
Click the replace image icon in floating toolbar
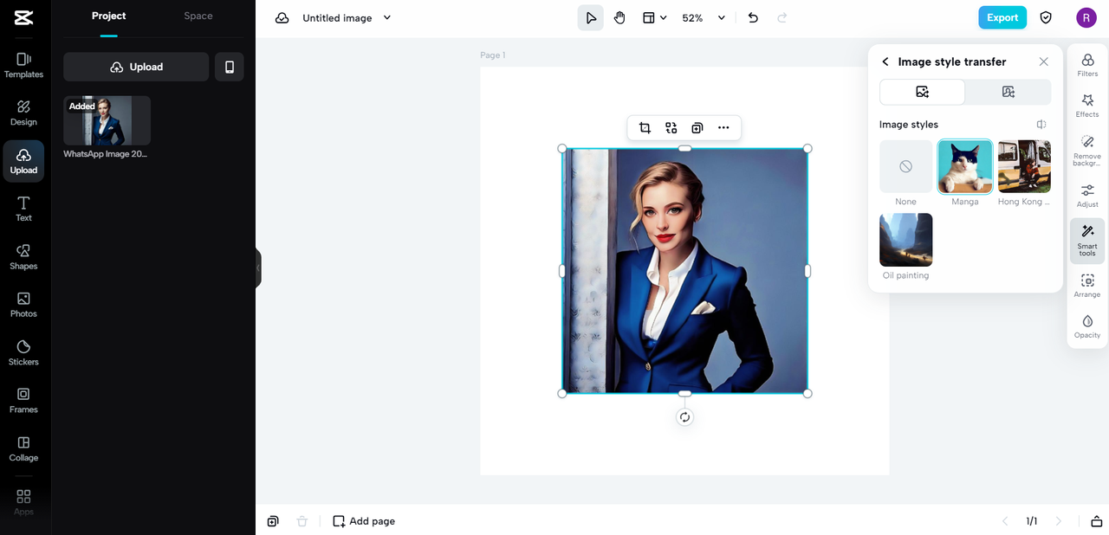pyautogui.click(x=671, y=128)
